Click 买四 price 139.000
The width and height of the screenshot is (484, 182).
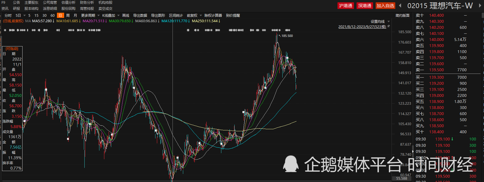tap(436, 95)
